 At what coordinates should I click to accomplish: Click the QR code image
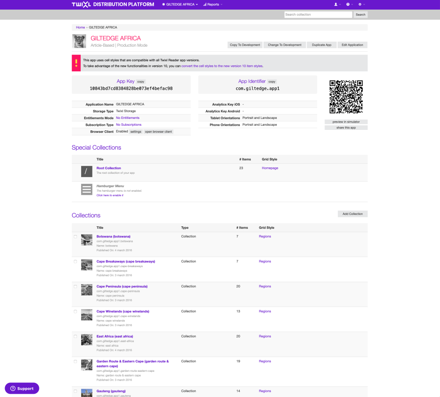coord(346,97)
